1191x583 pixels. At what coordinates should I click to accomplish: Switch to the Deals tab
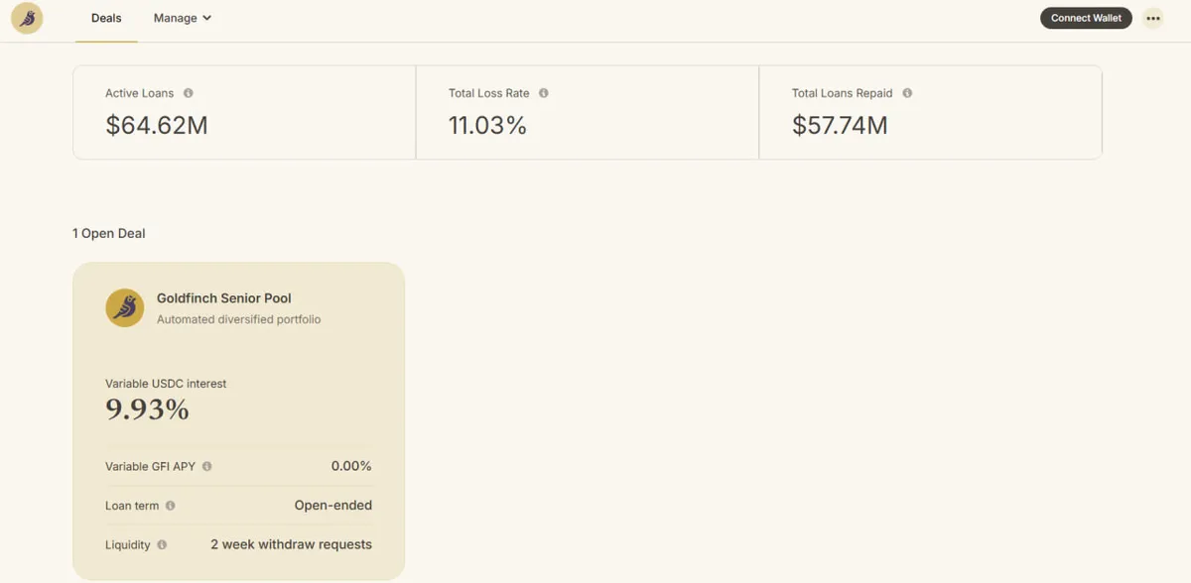pos(106,18)
